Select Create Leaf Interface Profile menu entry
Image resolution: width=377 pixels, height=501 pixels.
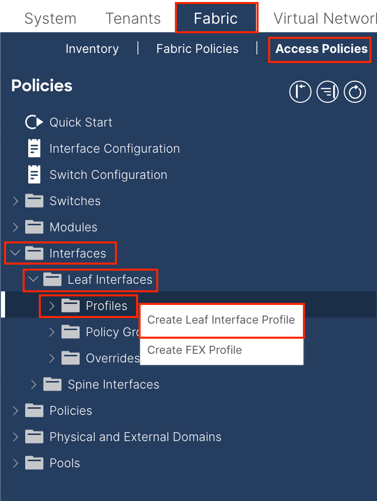pyautogui.click(x=221, y=320)
